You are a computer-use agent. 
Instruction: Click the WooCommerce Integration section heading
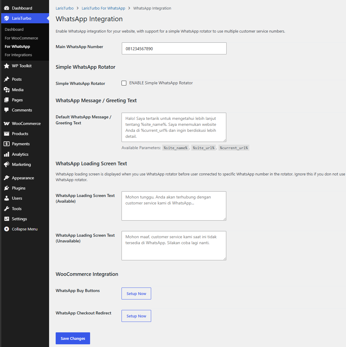pyautogui.click(x=87, y=274)
